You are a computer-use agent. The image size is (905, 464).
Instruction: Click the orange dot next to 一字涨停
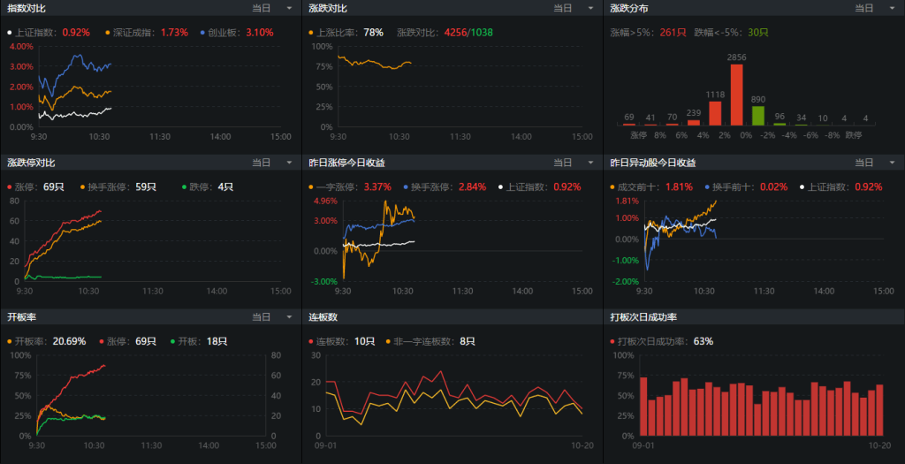click(x=311, y=186)
